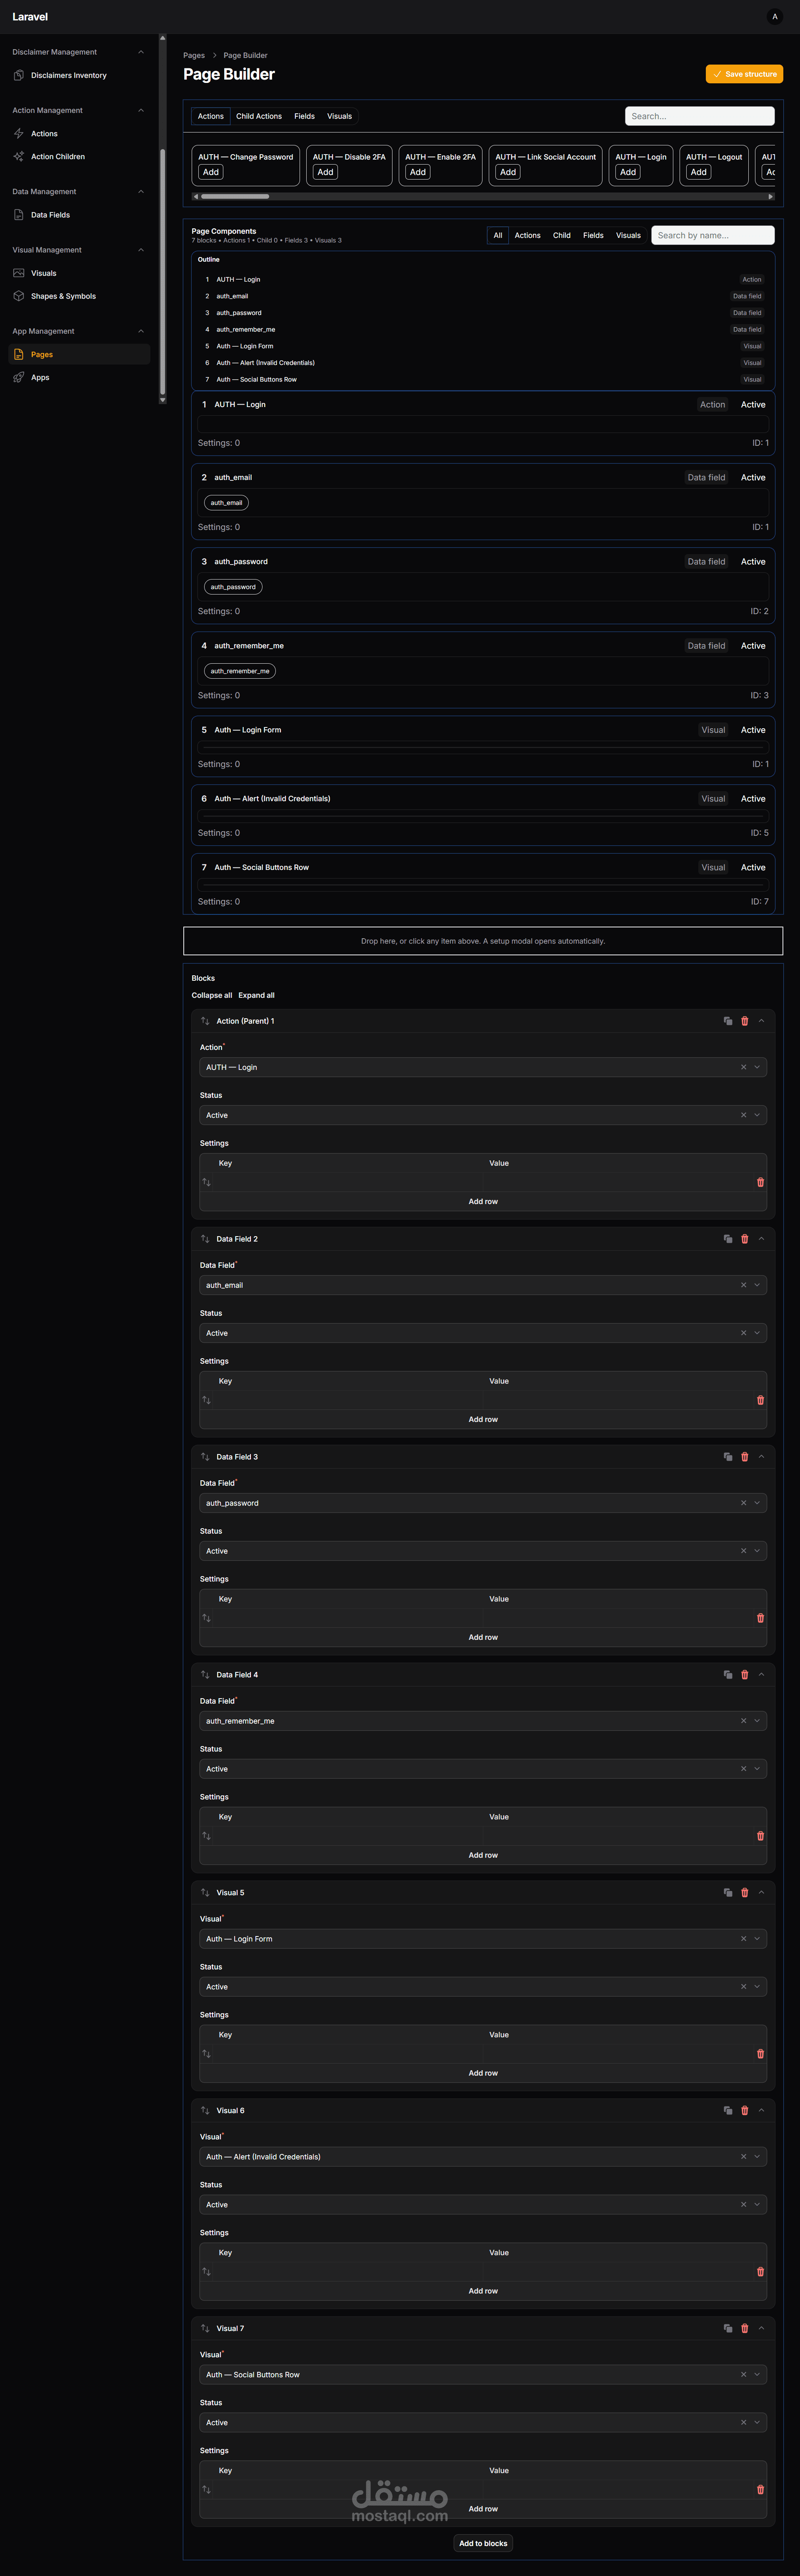Click Expand all blocks link

click(256, 995)
